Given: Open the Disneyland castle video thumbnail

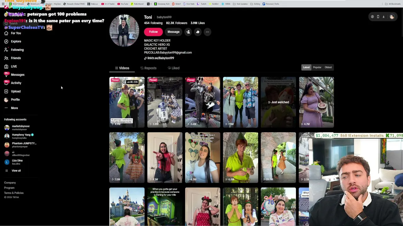Looking at the screenshot, I should 127,207.
